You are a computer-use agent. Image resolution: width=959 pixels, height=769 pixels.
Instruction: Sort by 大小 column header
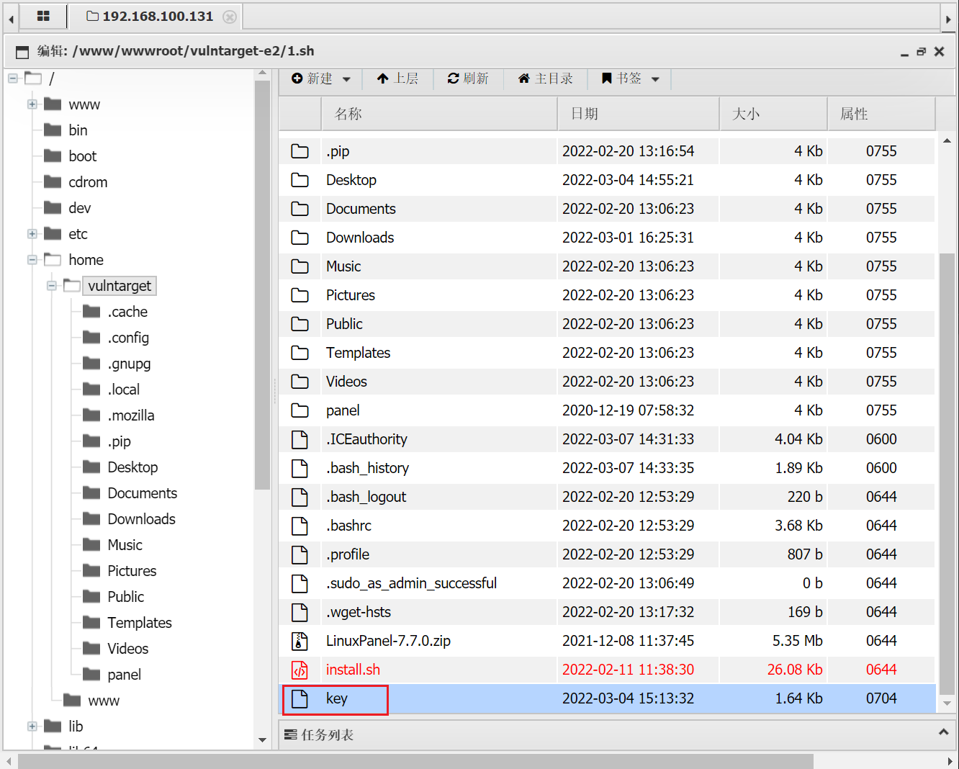click(x=773, y=114)
